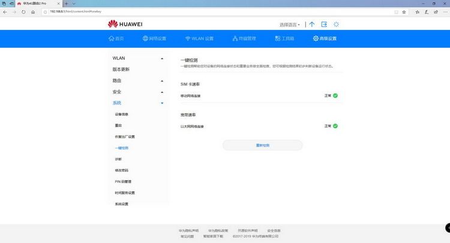
Task: Open the browser favorites star icon
Action: (404, 12)
